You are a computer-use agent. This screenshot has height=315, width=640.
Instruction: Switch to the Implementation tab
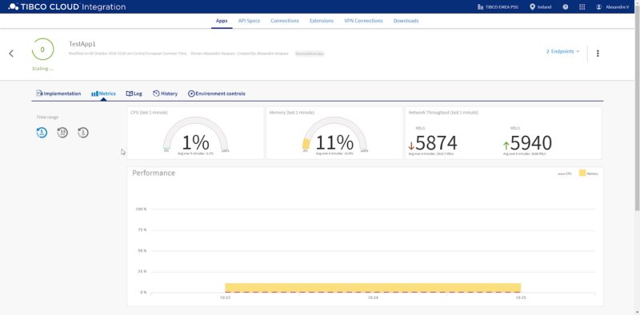58,94
